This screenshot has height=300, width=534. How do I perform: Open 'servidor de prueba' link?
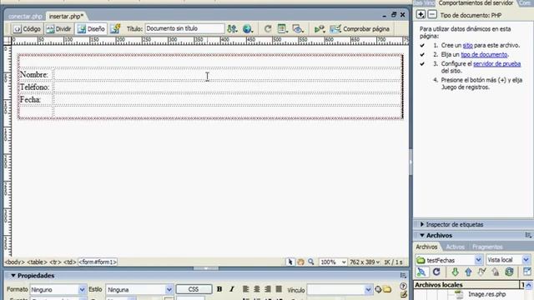[x=497, y=63]
